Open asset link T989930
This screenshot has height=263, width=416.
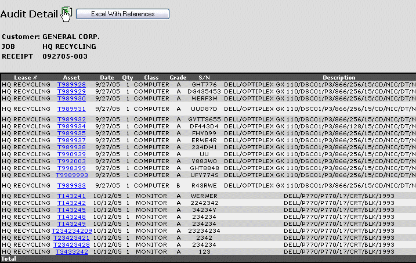(71, 99)
